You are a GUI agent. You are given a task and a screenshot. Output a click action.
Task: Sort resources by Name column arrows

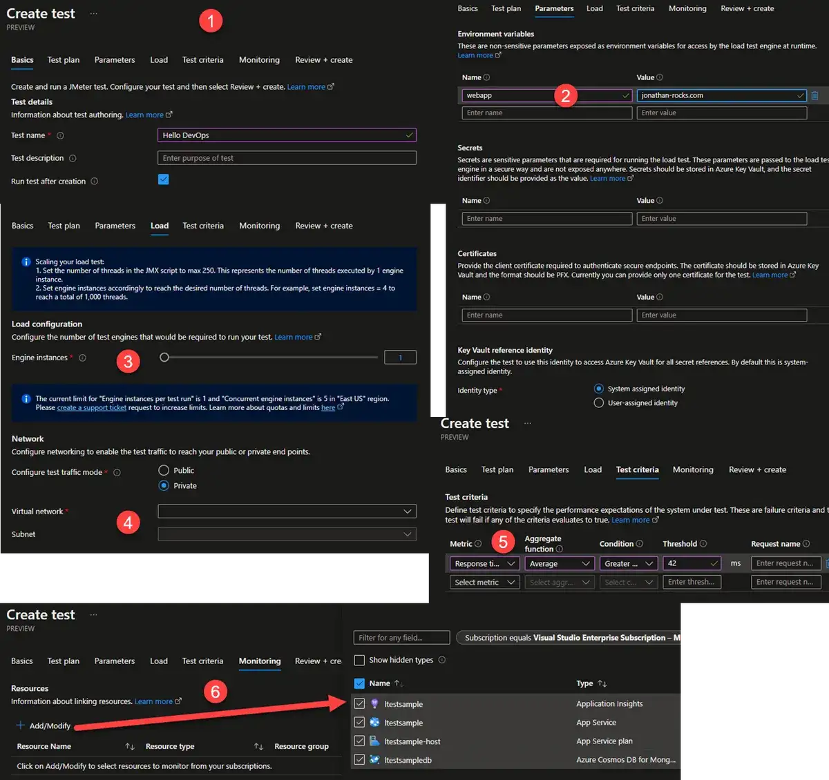pyautogui.click(x=399, y=683)
